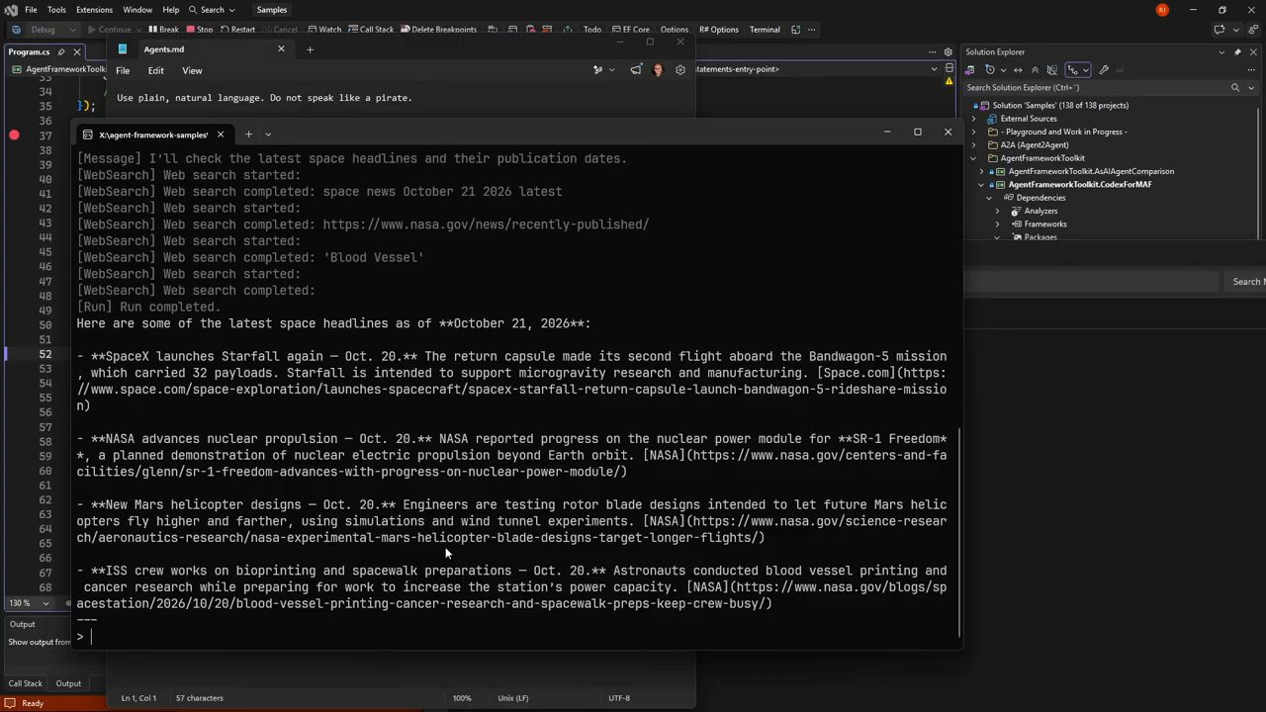This screenshot has height=712, width=1266.
Task: Click the Stop debugging button
Action: pos(200,30)
